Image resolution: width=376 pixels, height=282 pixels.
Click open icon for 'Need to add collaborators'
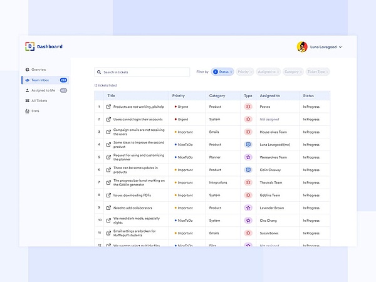pyautogui.click(x=108, y=207)
